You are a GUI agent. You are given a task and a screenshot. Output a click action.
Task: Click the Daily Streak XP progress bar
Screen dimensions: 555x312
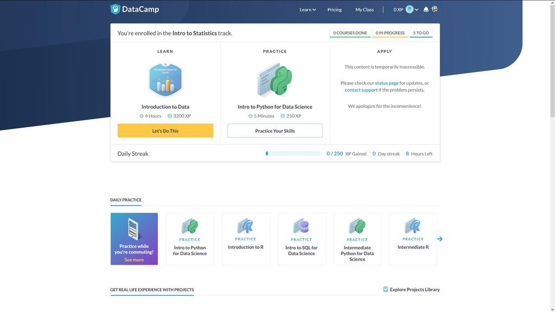point(293,153)
